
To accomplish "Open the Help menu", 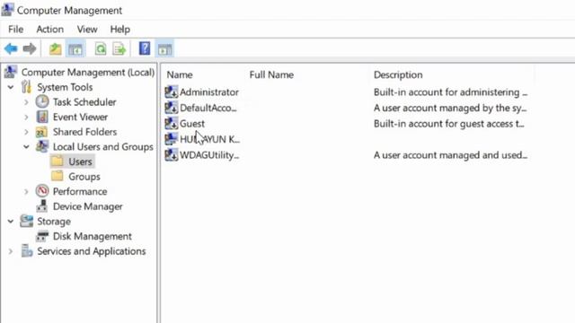I will (x=119, y=29).
